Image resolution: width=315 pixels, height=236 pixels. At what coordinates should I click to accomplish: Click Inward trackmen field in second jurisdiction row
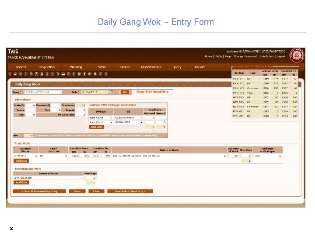pos(161,122)
